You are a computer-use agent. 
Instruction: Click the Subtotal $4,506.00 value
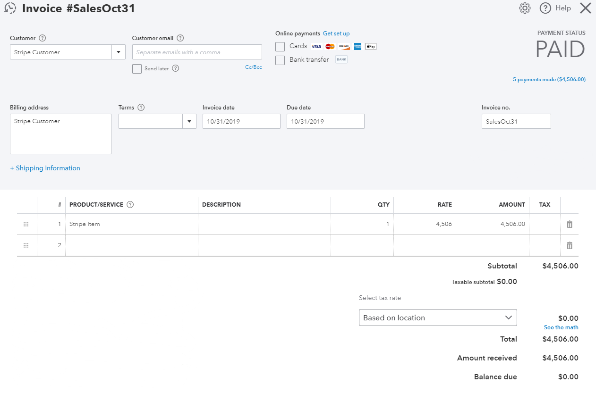(560, 266)
